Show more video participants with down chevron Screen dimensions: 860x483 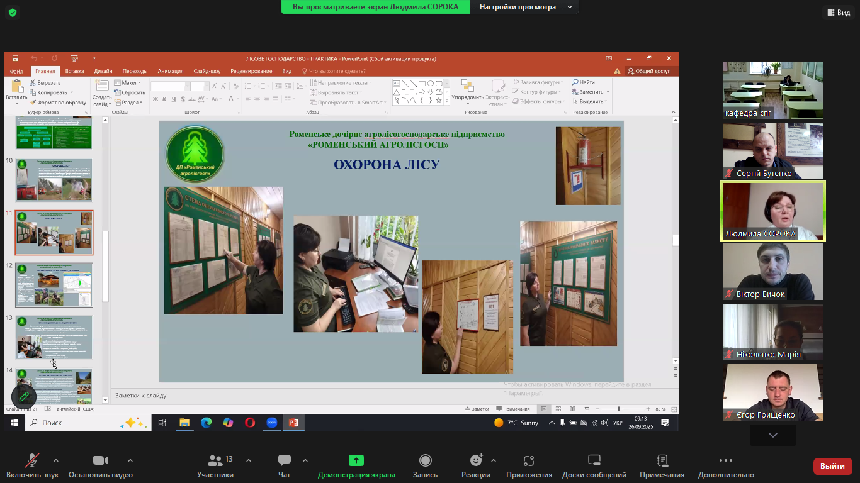coord(772,435)
